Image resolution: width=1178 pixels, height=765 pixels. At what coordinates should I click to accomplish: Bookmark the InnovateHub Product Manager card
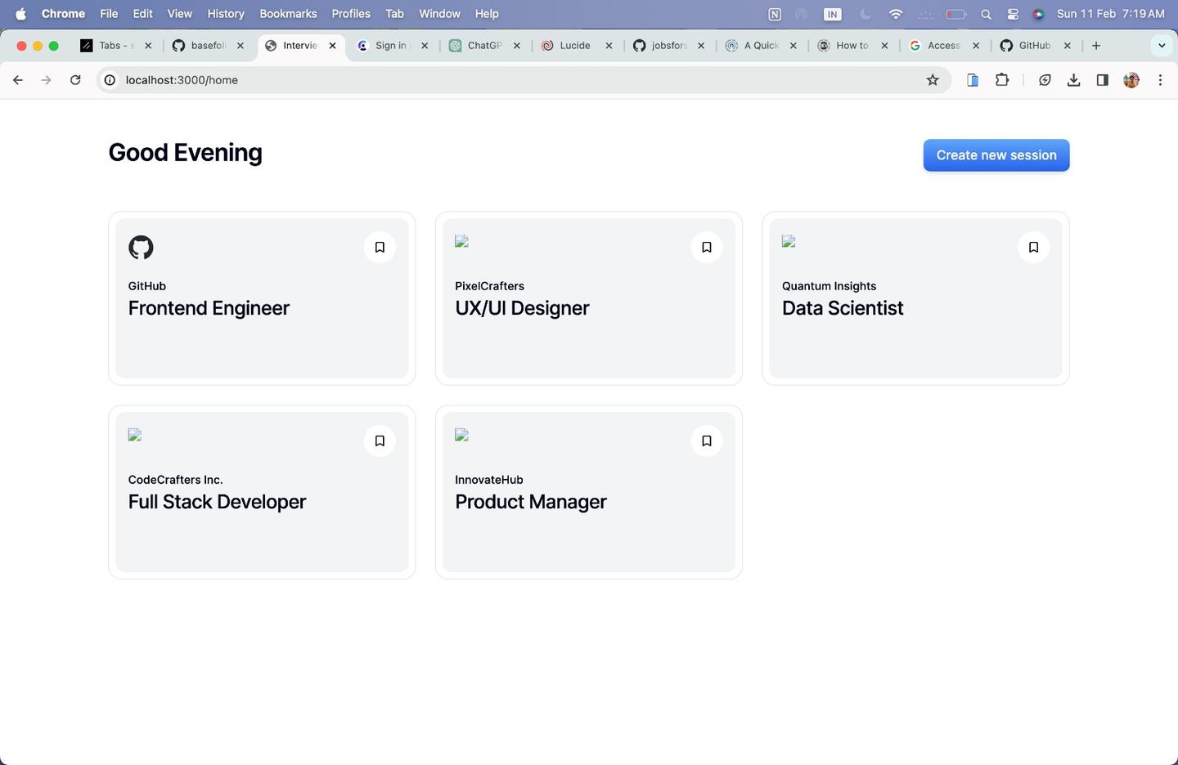(707, 441)
